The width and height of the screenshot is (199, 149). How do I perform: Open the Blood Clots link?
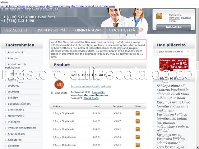(91, 98)
